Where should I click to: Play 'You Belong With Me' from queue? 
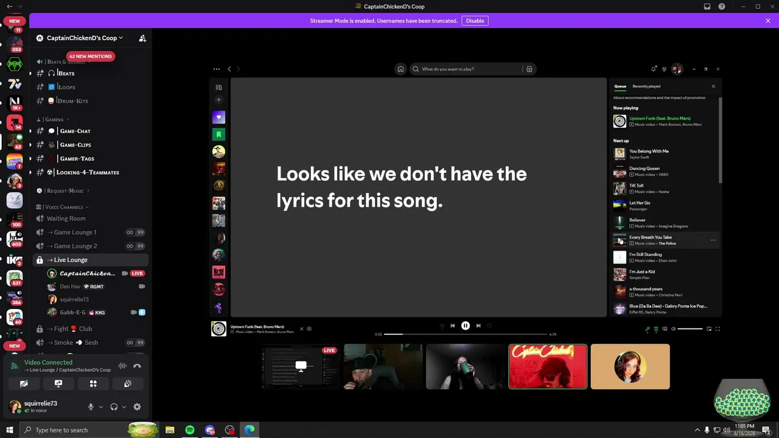pos(666,154)
